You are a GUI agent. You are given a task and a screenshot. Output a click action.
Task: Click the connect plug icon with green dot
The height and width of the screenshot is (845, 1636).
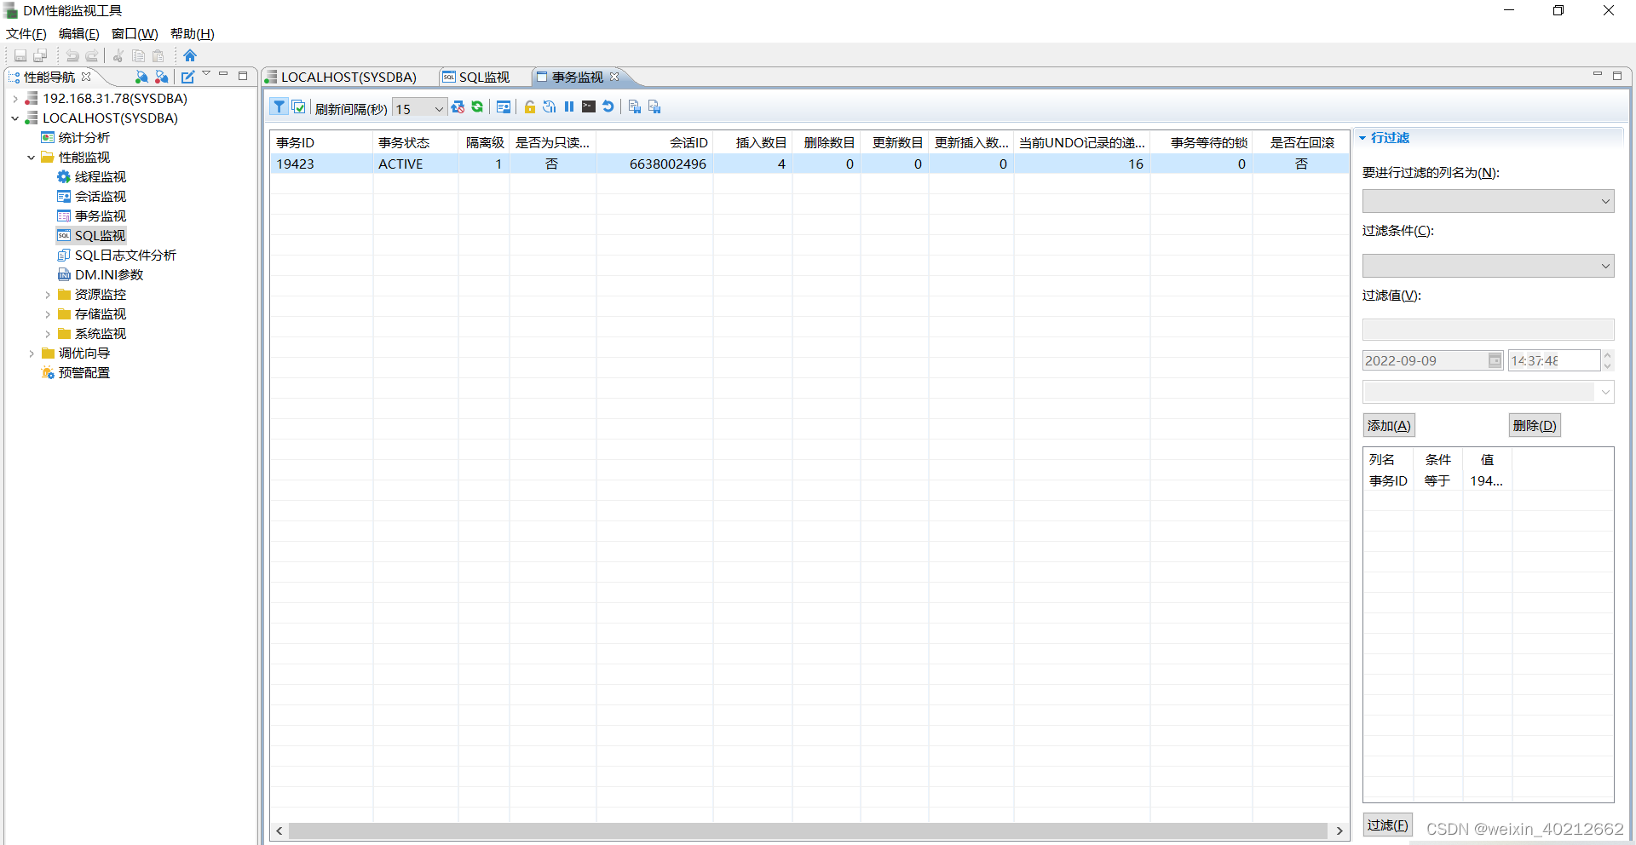click(x=141, y=77)
